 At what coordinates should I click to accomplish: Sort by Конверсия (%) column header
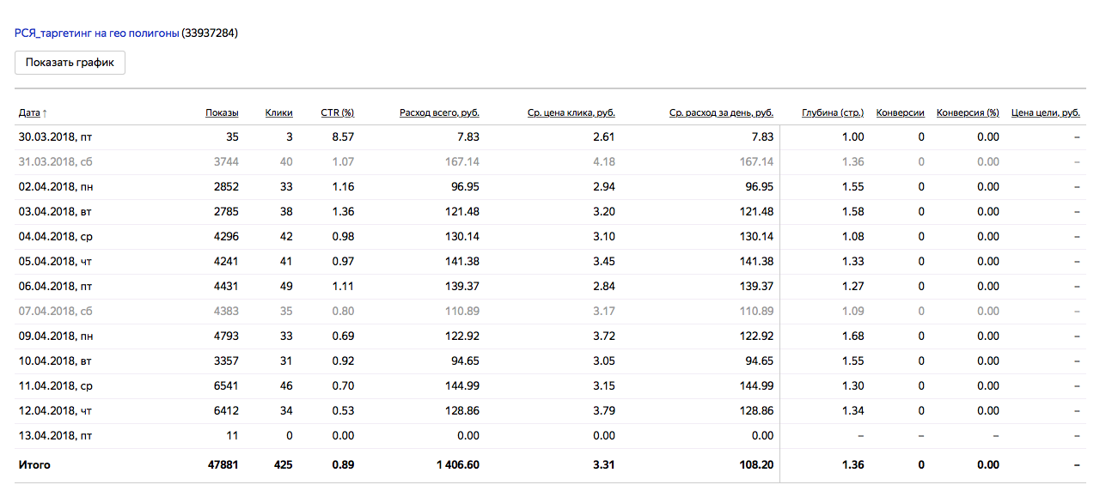click(968, 112)
